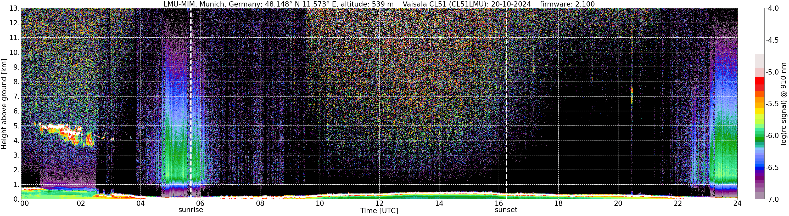This screenshot has width=789, height=216.
Task: Click the '11.' height axis tick label
Action: coord(14,38)
